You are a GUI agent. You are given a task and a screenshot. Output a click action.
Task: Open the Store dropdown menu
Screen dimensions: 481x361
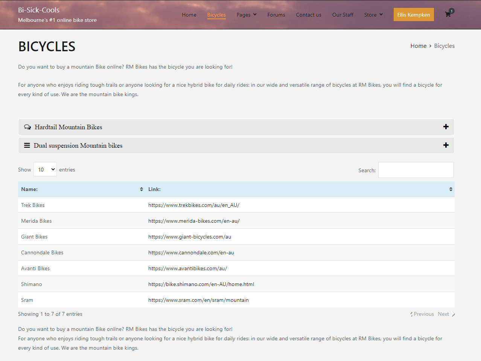[x=373, y=15]
